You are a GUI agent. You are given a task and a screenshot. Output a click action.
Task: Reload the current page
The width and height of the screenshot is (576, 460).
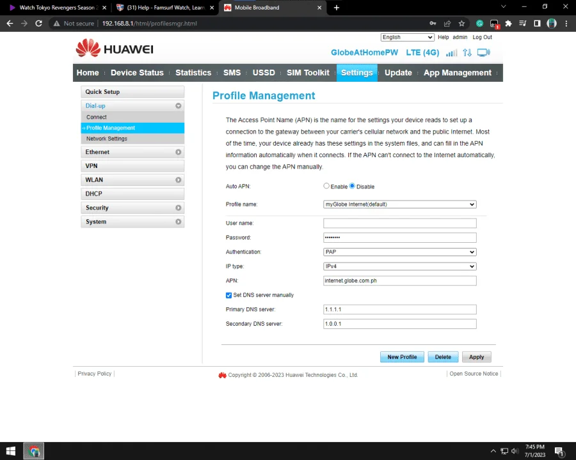pos(38,24)
